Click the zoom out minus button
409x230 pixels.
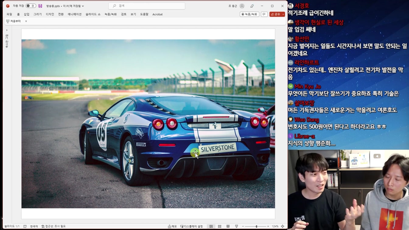coord(243,226)
